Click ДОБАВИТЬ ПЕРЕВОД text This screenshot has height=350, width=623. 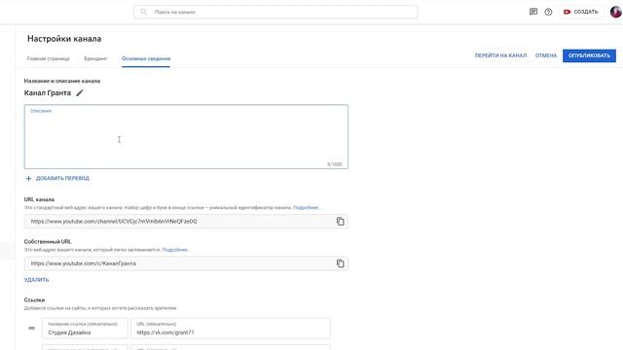coord(62,179)
